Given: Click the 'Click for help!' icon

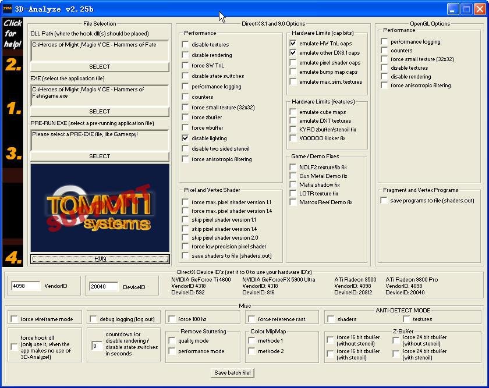Looking at the screenshot, I should [12, 33].
